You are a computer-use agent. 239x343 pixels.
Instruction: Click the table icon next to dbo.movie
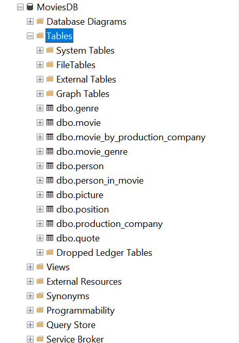(50, 122)
